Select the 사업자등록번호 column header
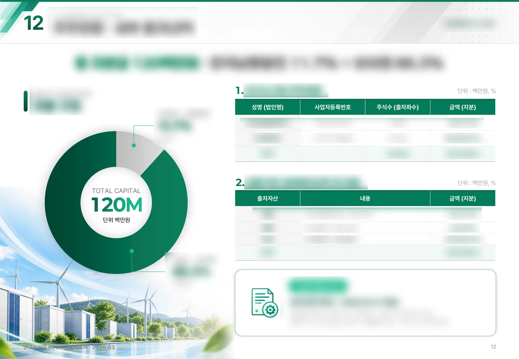Image resolution: width=519 pixels, height=359 pixels. pyautogui.click(x=332, y=107)
